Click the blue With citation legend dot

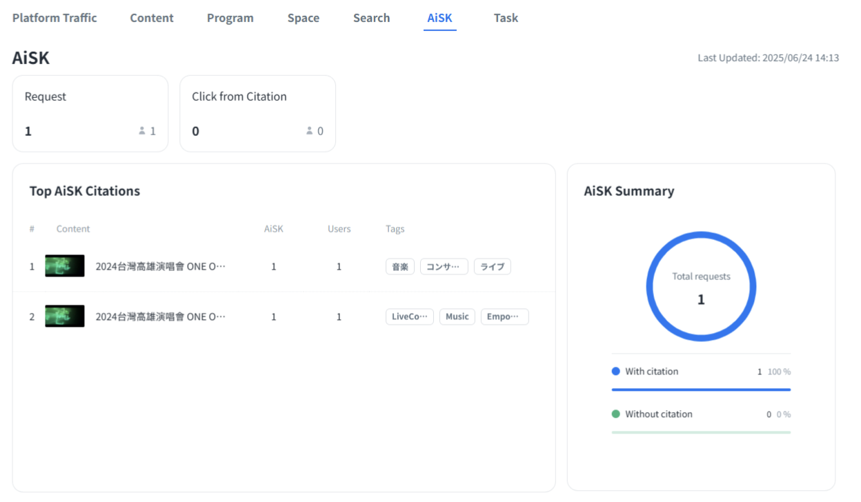(x=616, y=371)
